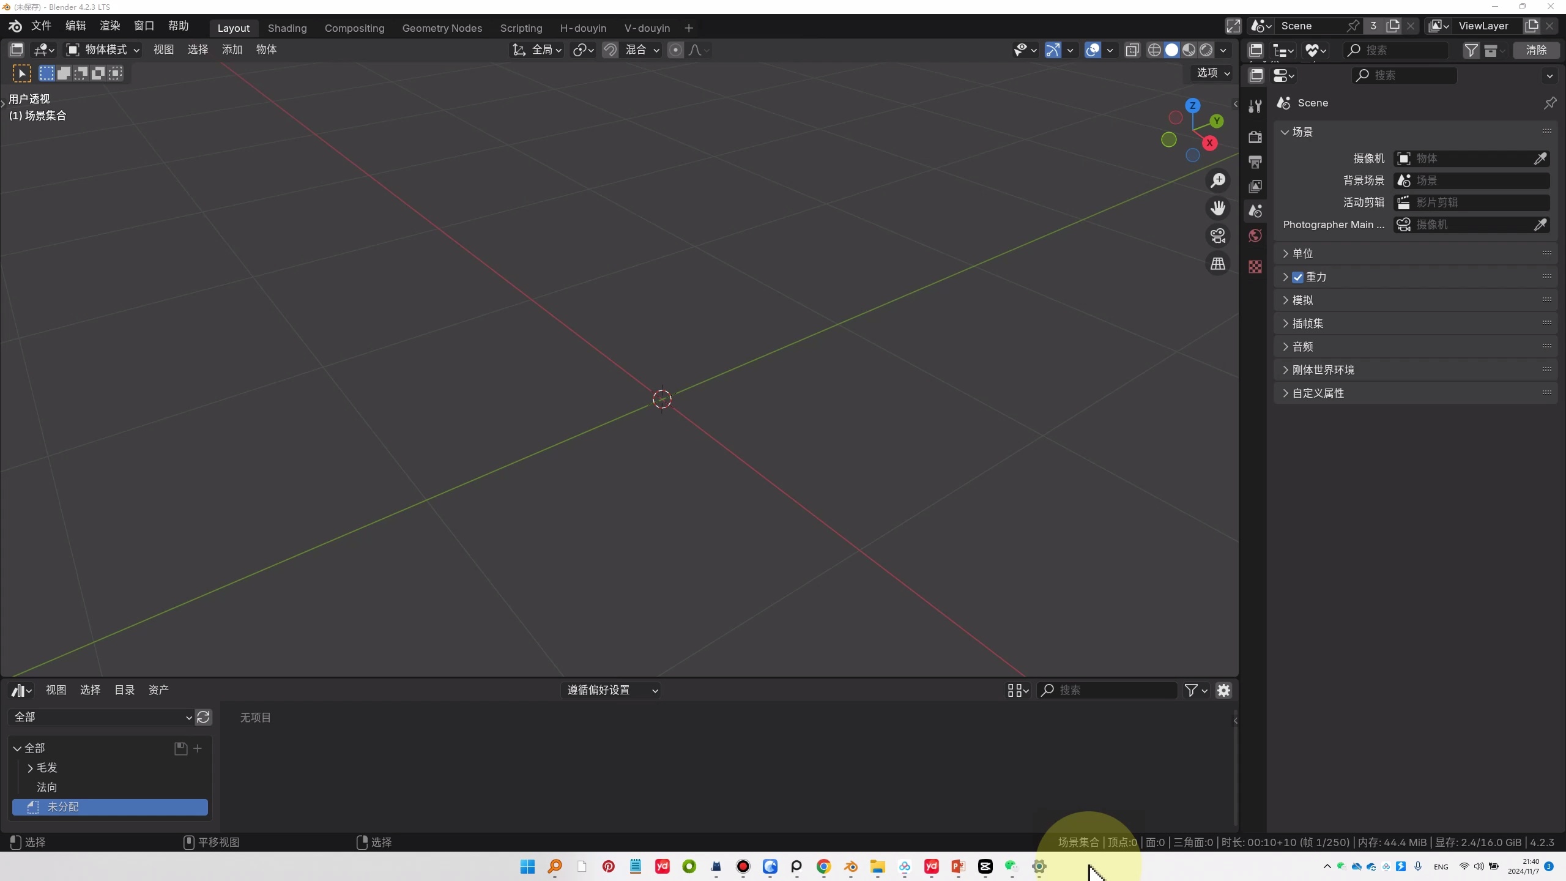Switch to wireframe viewport shading
Image resolution: width=1566 pixels, height=881 pixels.
coord(1154,50)
